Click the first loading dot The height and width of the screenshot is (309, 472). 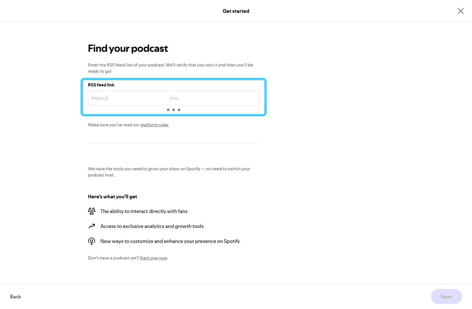168,110
